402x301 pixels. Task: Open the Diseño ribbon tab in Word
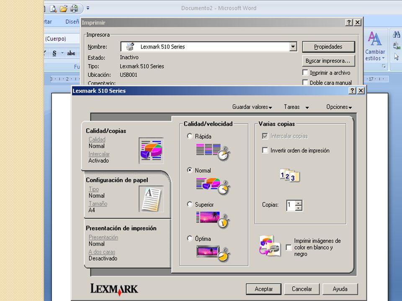tap(72, 22)
